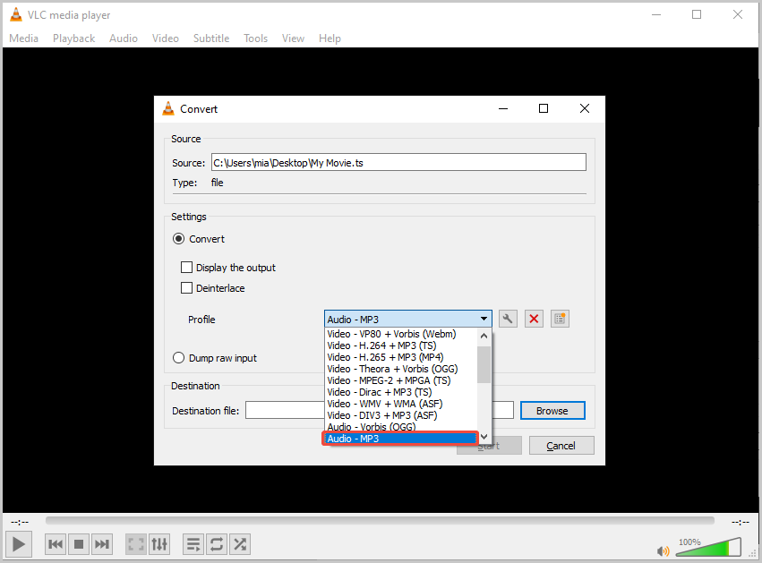Click the Play button in VLC
The height and width of the screenshot is (563, 762).
(x=19, y=544)
